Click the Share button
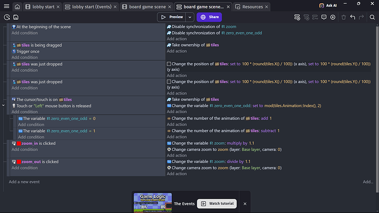Viewport: 379px width, 213px height. (x=209, y=17)
